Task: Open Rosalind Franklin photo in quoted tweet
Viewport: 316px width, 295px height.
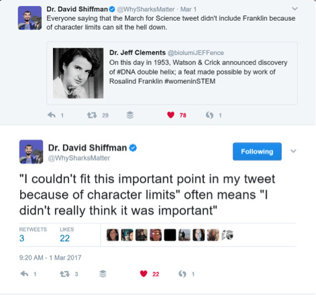Action: pyautogui.click(x=78, y=73)
